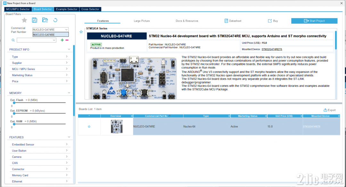Image resolution: width=346 pixels, height=187 pixels.
Task: Click the Start Project button
Action: click(x=314, y=21)
